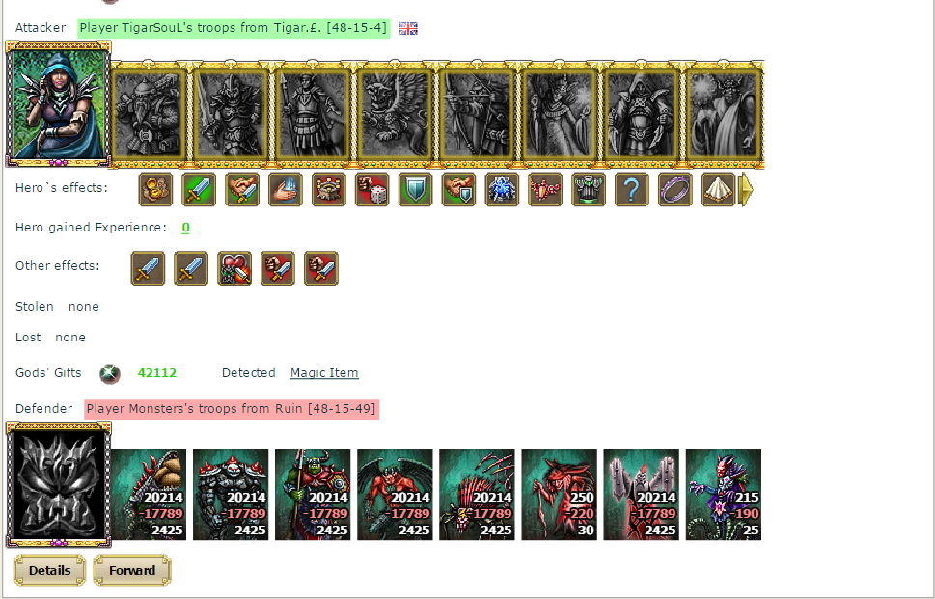Screen dimensions: 935x599
Task: Click the UK flag next to attacker
Action: pos(408,29)
